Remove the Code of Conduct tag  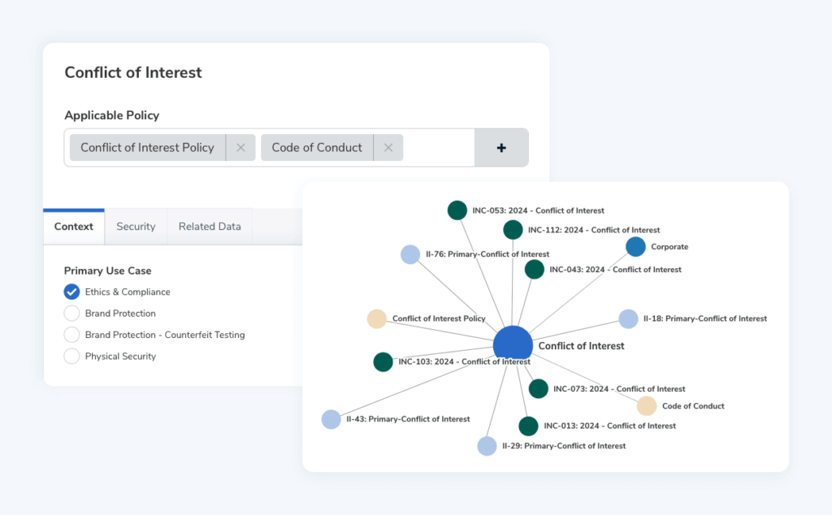388,147
